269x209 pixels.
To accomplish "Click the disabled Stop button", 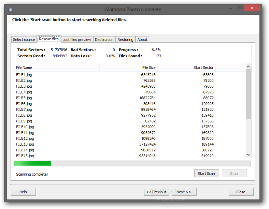I will point(234,174).
